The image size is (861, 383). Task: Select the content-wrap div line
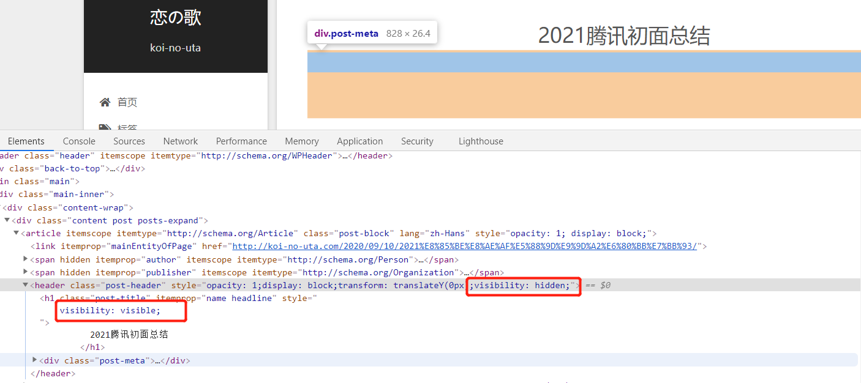[68, 207]
